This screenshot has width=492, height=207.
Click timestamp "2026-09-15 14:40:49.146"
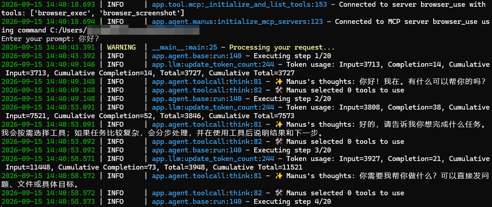click(x=48, y=64)
